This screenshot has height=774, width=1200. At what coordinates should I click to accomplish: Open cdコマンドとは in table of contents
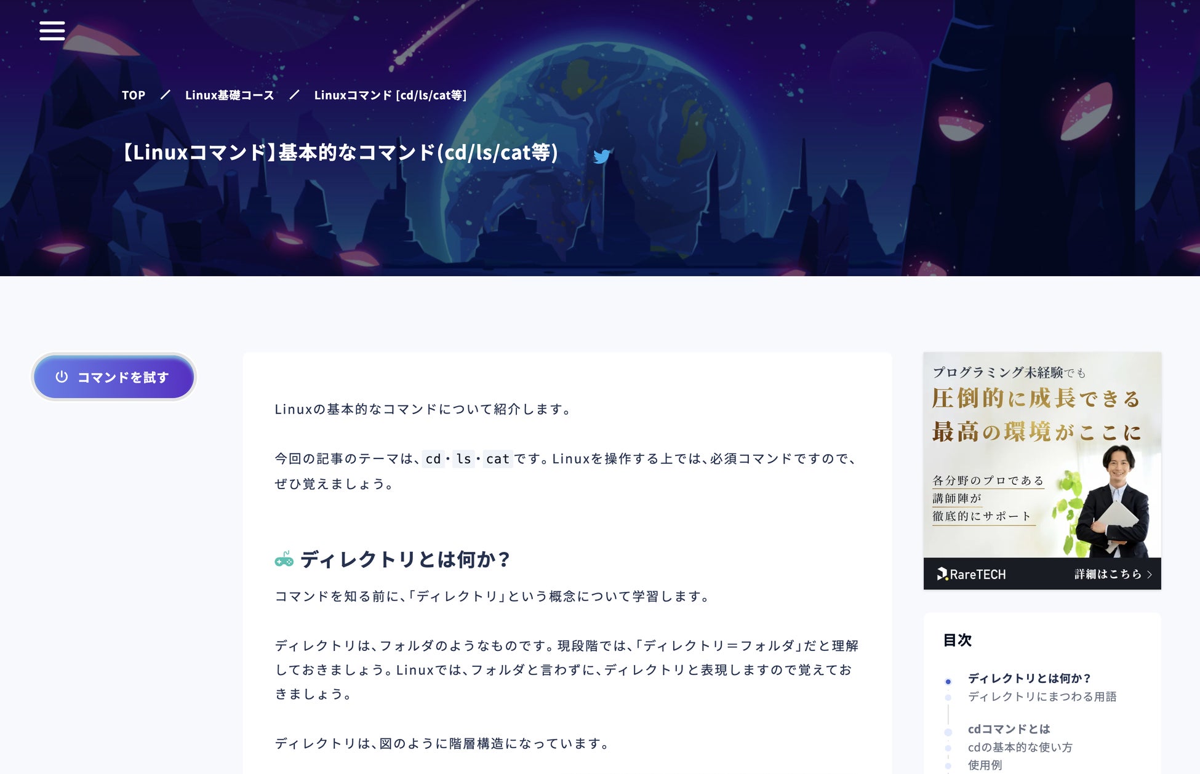point(1009,729)
